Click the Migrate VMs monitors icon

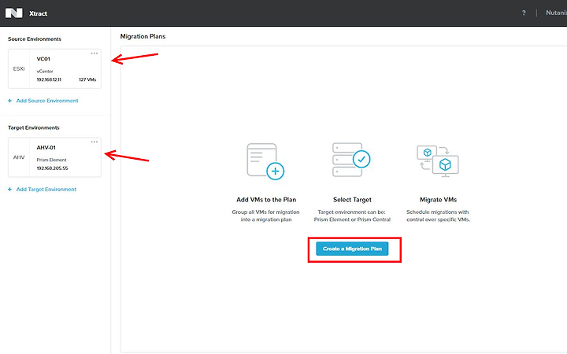click(438, 161)
